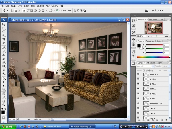This screenshot has height=129, width=172.
Task: Switch to the Histogram tab
Action: coord(153,19)
